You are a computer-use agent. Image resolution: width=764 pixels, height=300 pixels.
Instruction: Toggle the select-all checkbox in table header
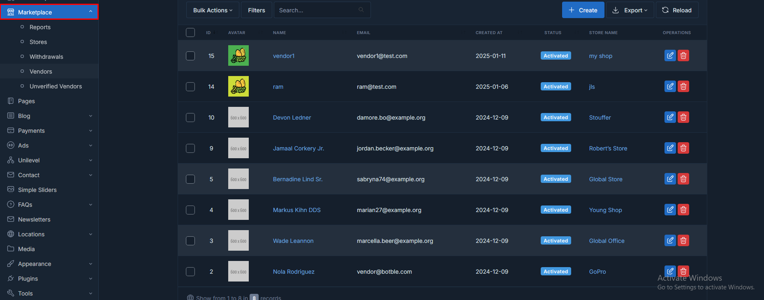(190, 32)
